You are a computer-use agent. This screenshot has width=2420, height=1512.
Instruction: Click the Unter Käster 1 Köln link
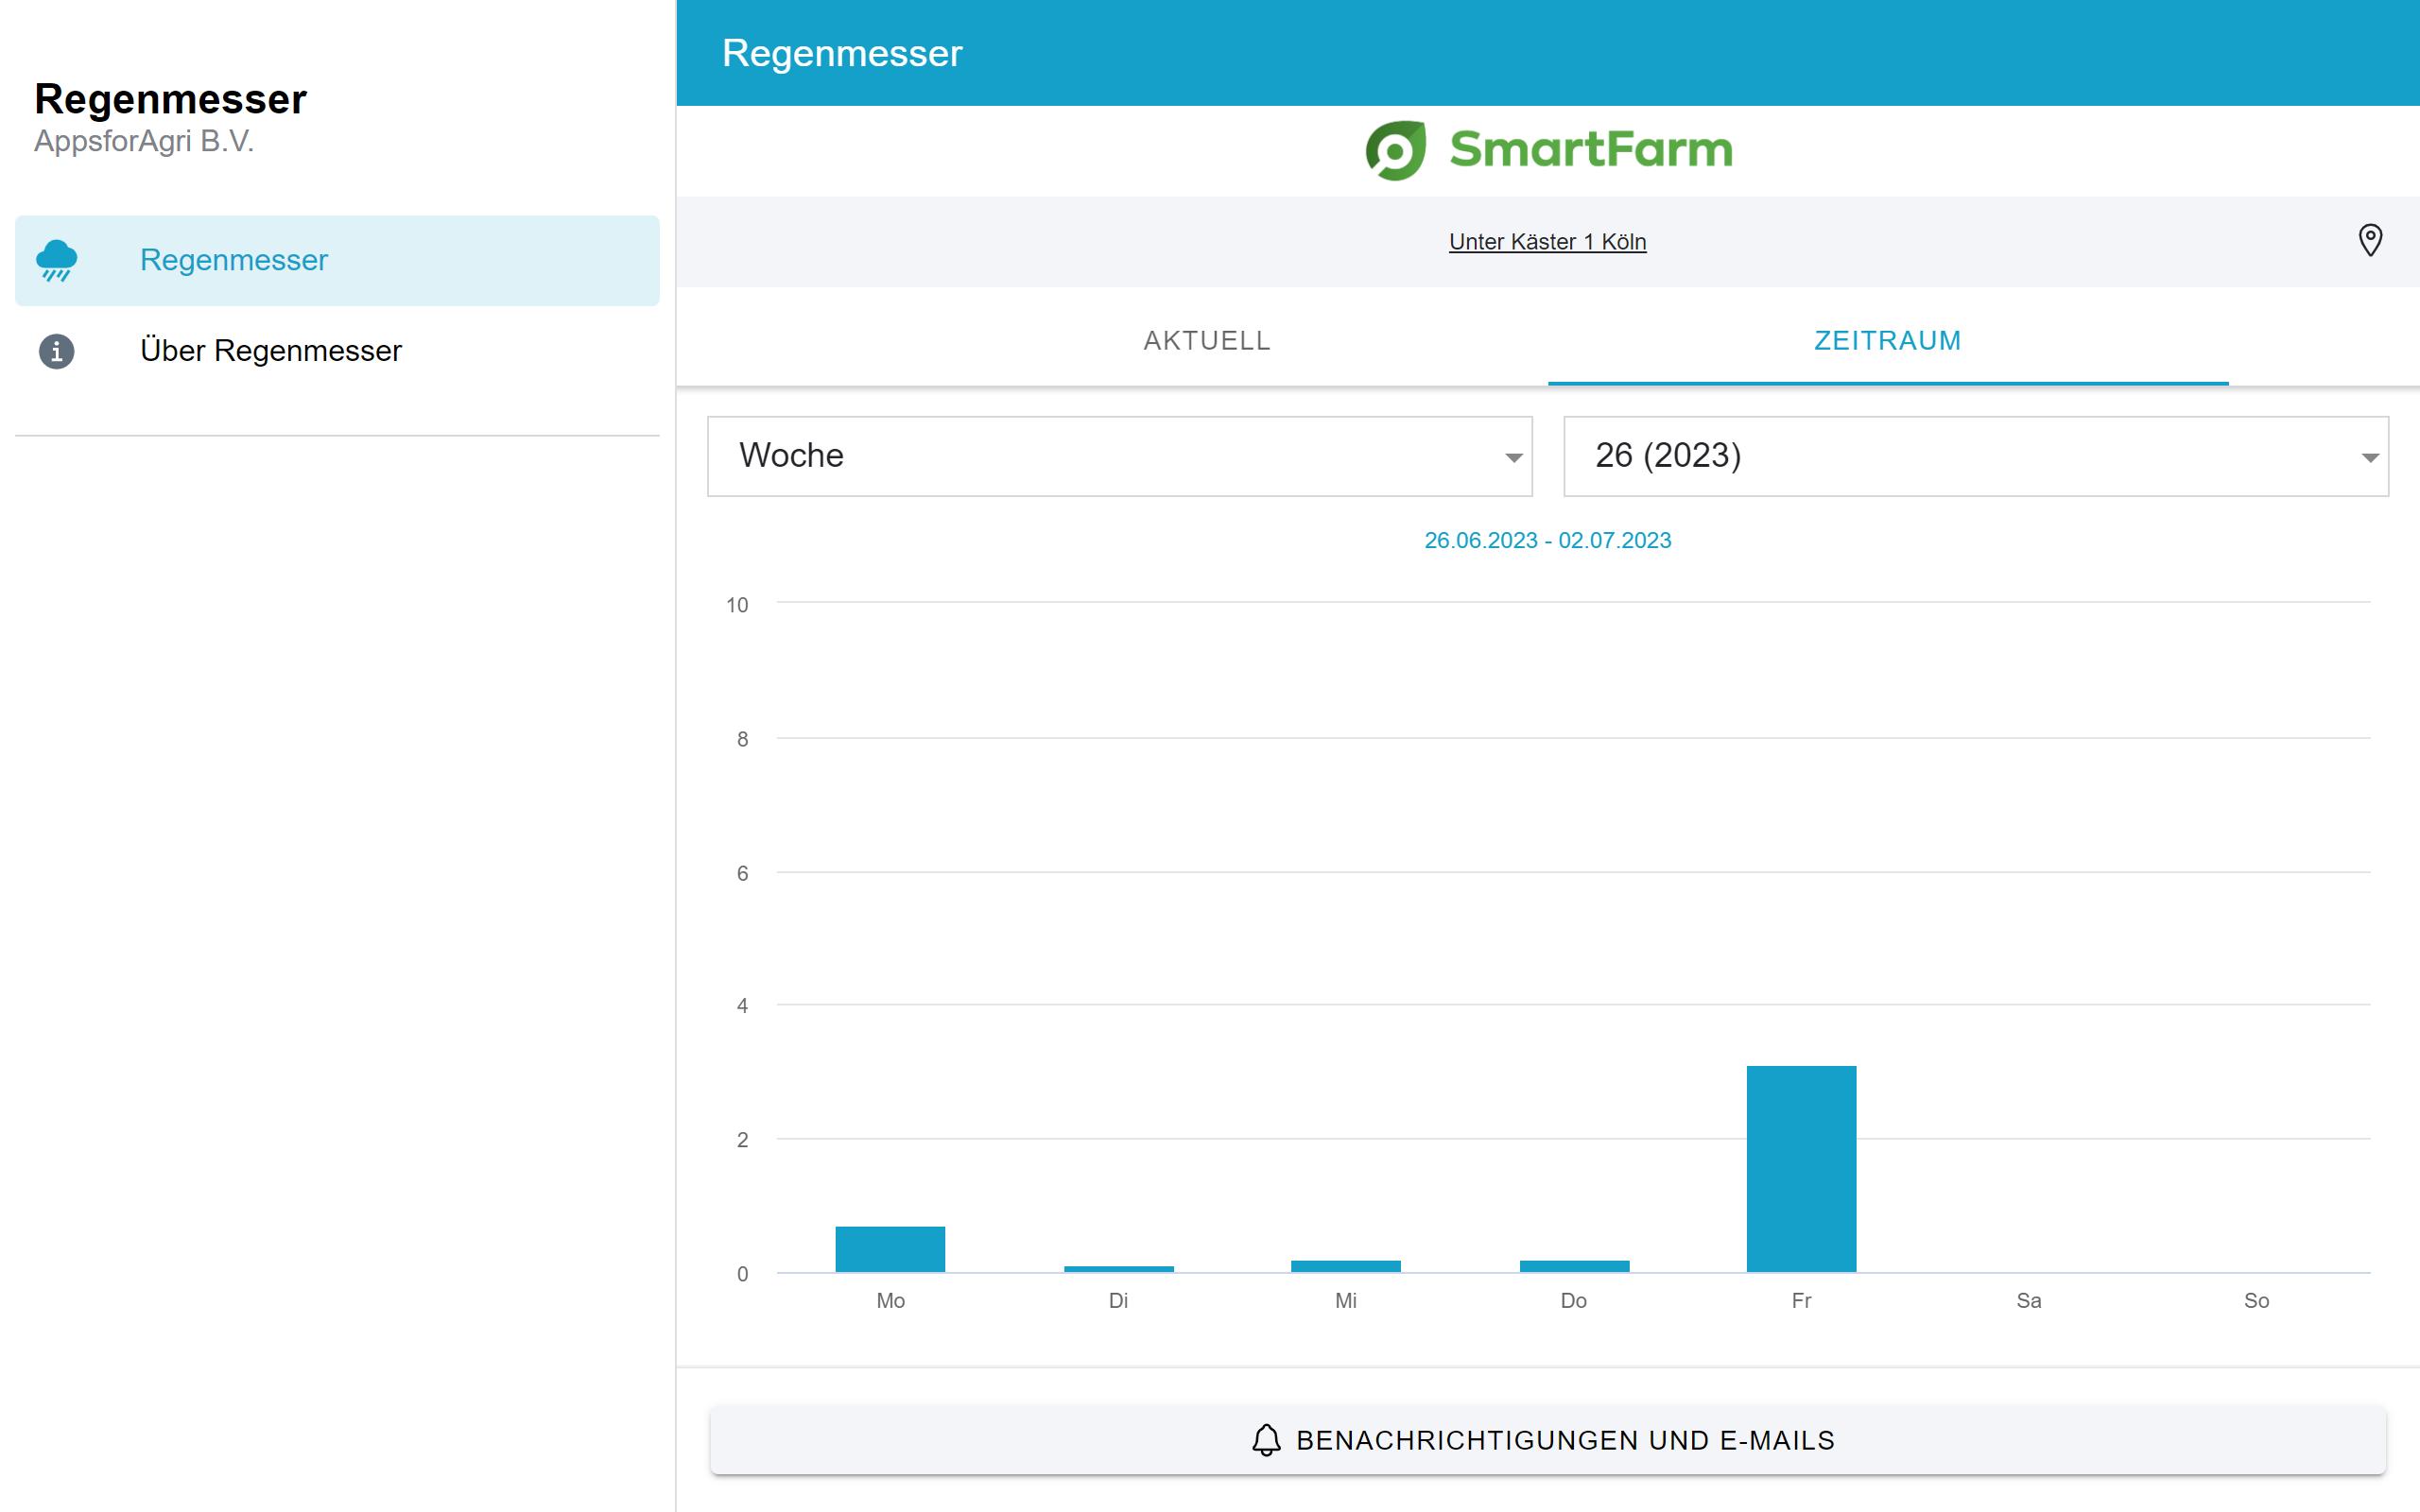[1547, 242]
